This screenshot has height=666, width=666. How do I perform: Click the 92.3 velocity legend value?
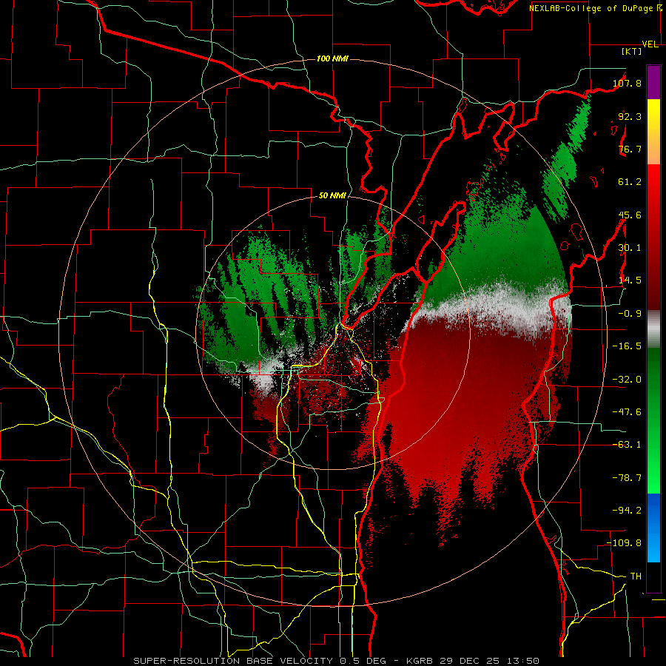630,116
